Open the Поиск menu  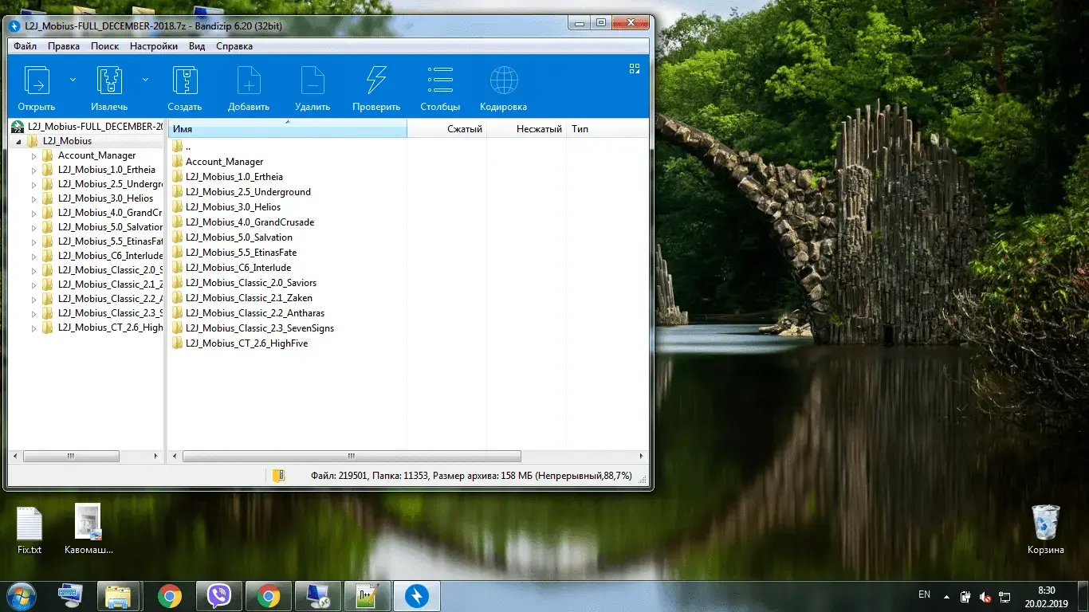click(104, 46)
